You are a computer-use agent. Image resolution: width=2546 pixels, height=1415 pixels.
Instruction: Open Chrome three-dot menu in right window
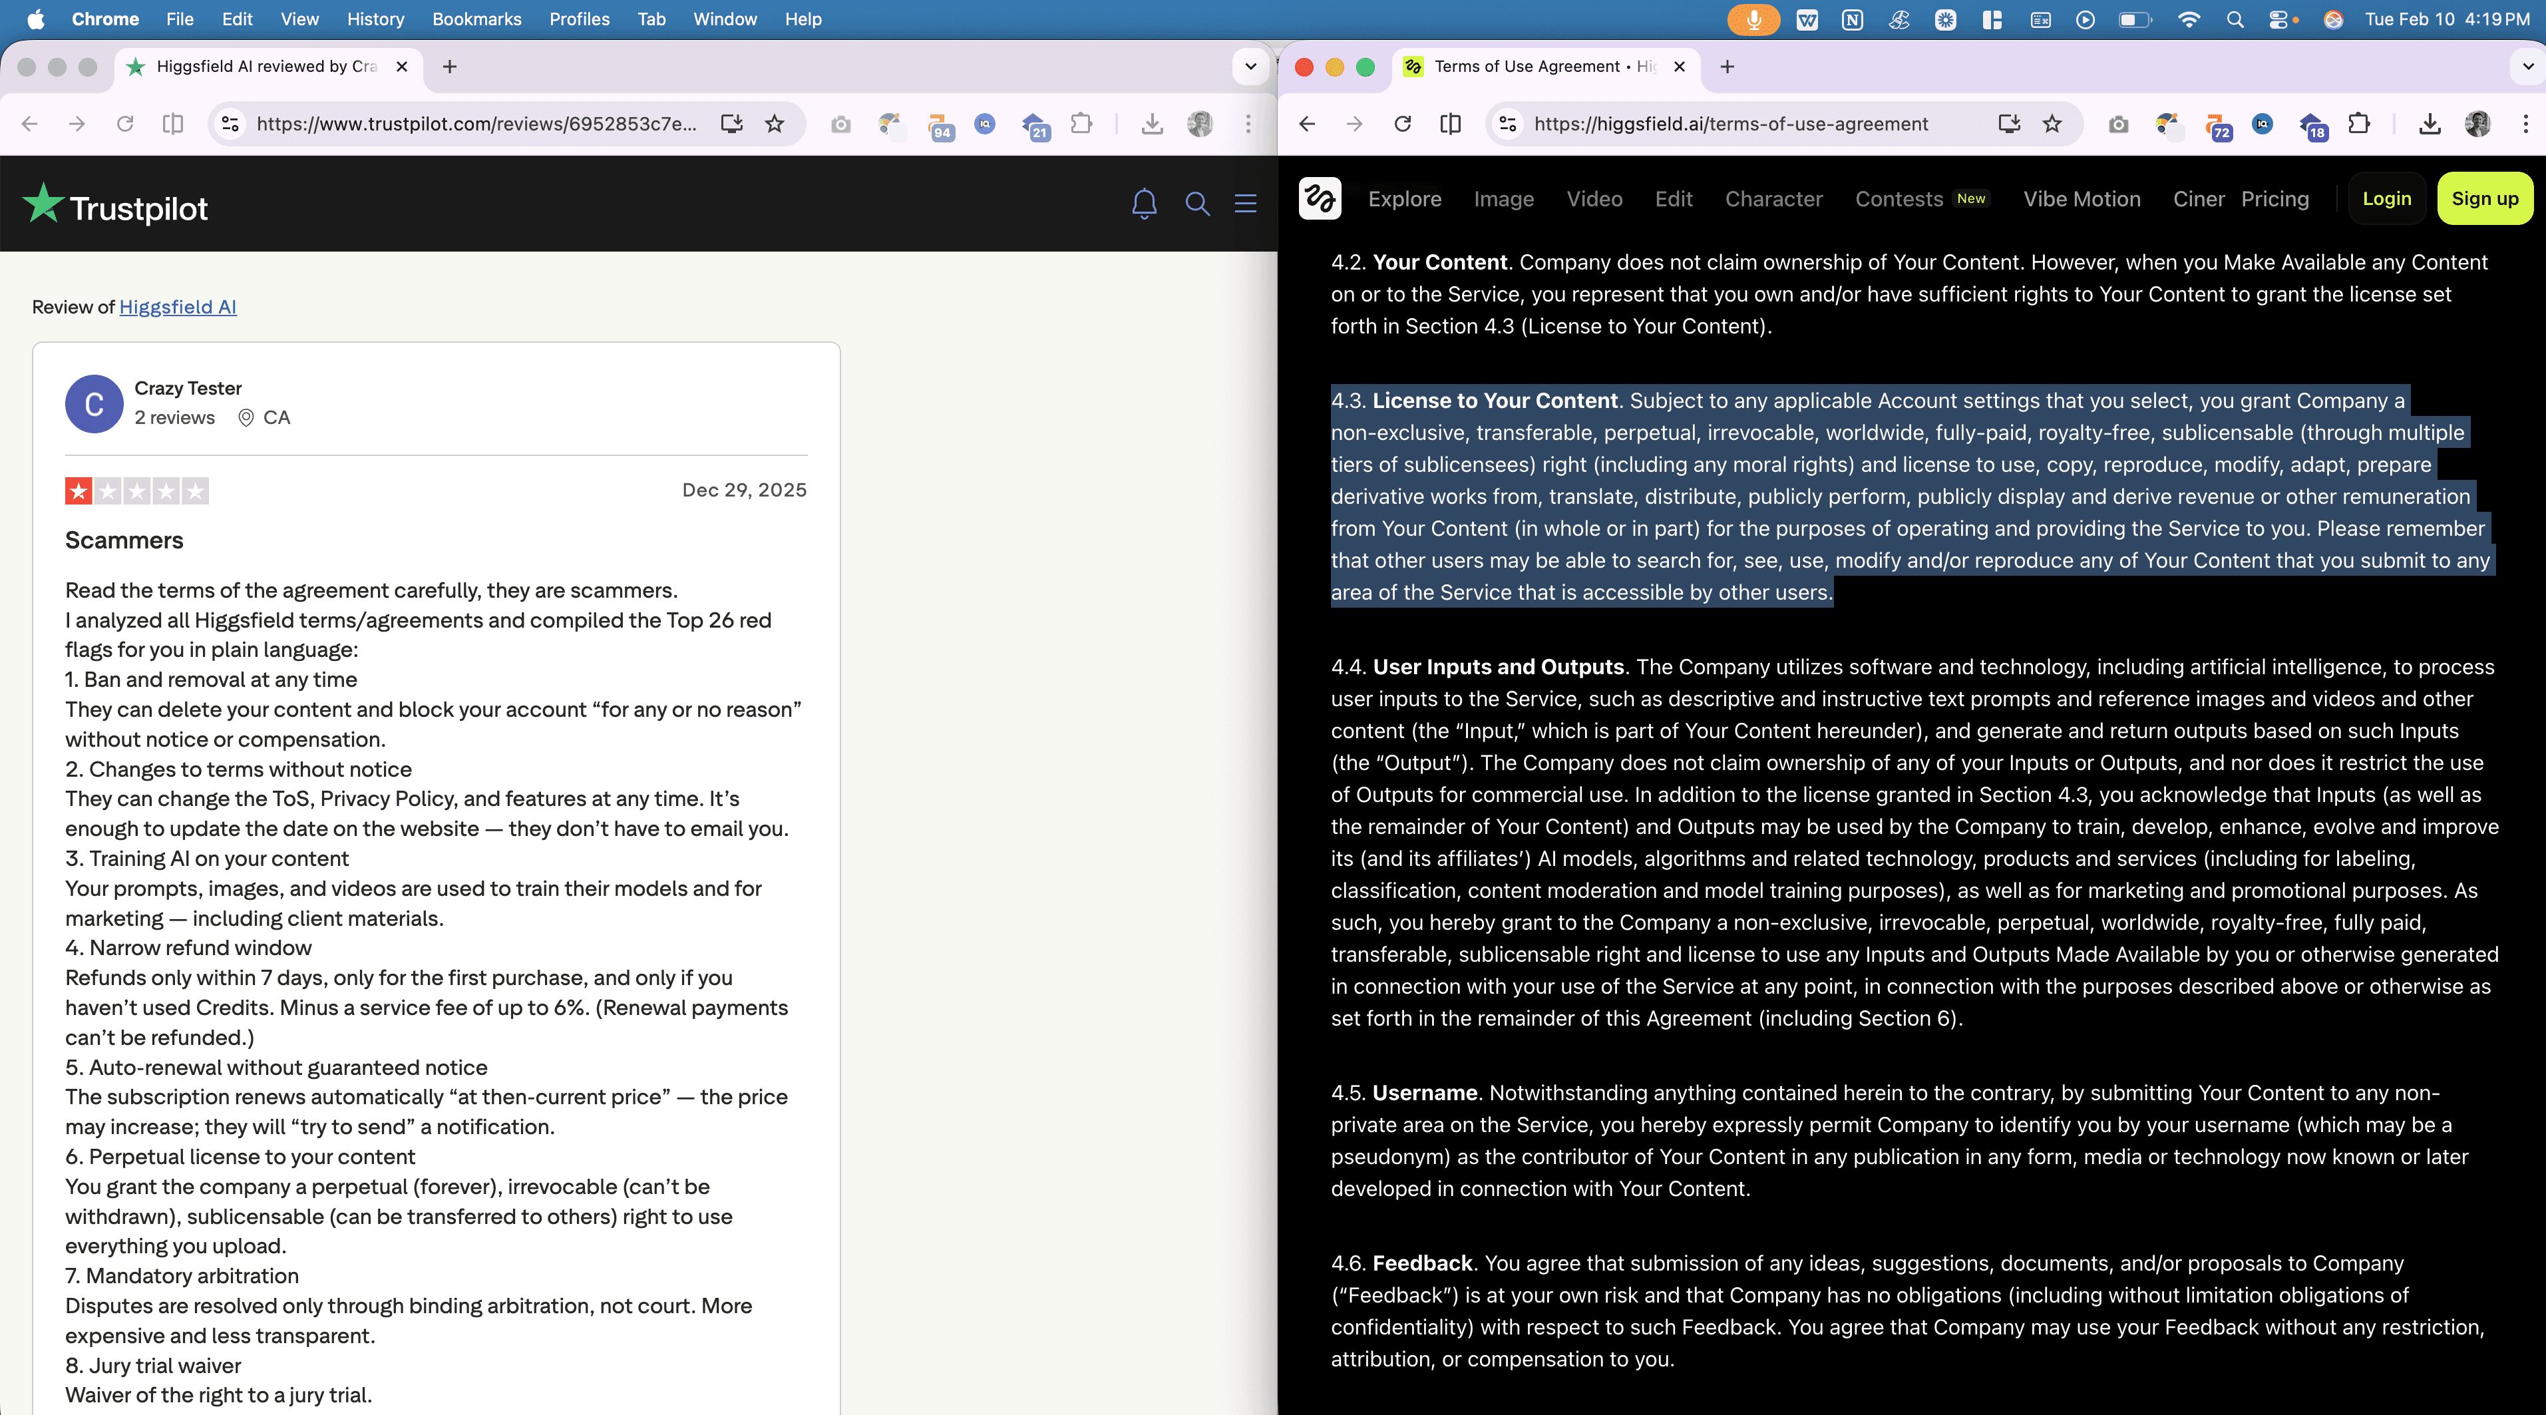point(2525,124)
